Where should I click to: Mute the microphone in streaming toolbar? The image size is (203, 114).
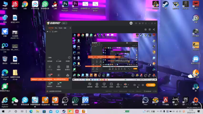coord(118,85)
